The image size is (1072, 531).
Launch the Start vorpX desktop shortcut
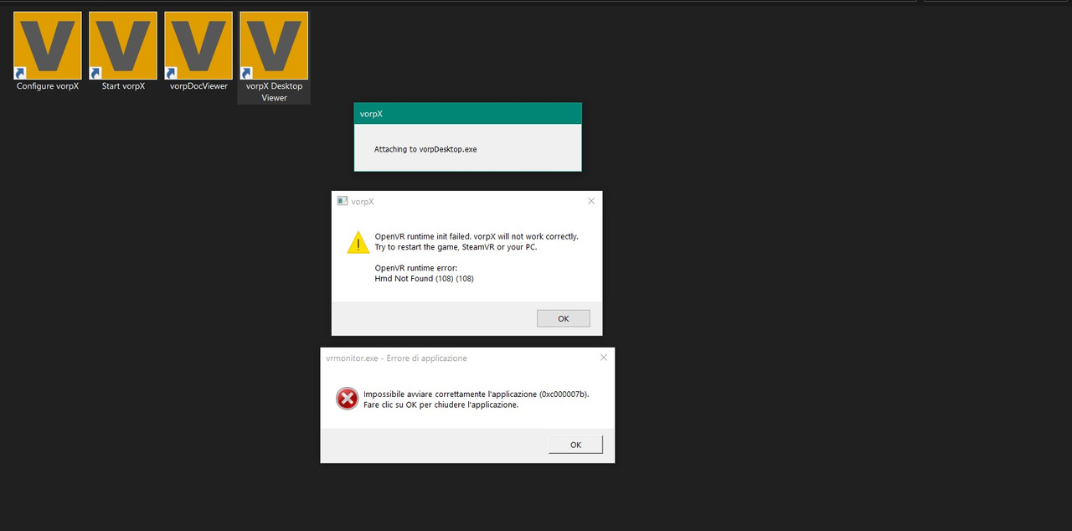coord(123,52)
